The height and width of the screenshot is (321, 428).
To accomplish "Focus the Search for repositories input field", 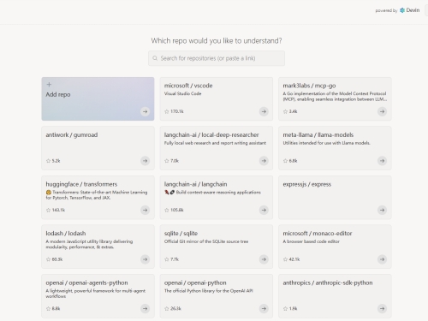I will point(217,58).
